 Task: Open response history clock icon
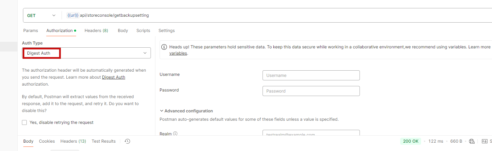(x=128, y=141)
